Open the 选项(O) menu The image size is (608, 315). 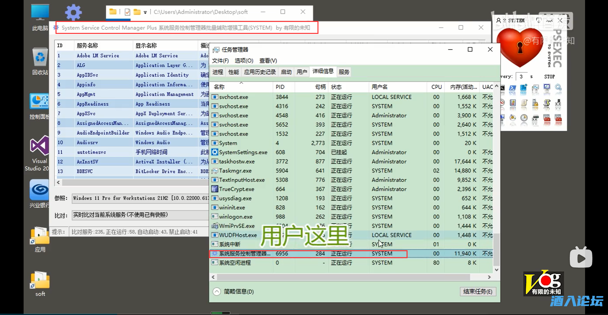pos(244,61)
